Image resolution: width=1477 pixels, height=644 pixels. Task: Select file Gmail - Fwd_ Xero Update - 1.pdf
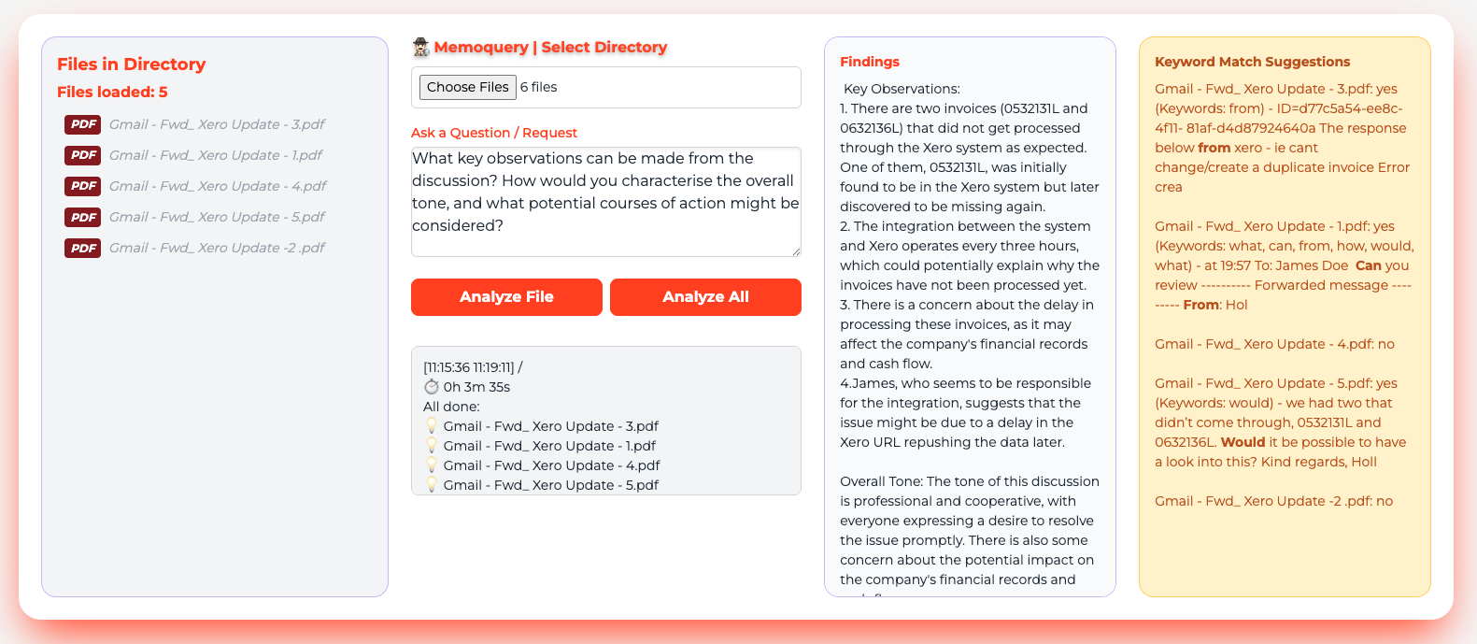[x=215, y=155]
